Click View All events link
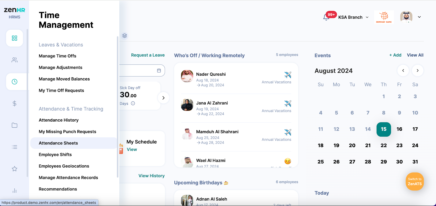This screenshot has width=436, height=206. (415, 55)
